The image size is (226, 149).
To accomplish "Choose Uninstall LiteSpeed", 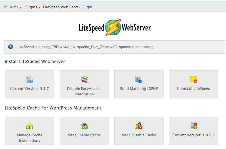I will (194, 84).
